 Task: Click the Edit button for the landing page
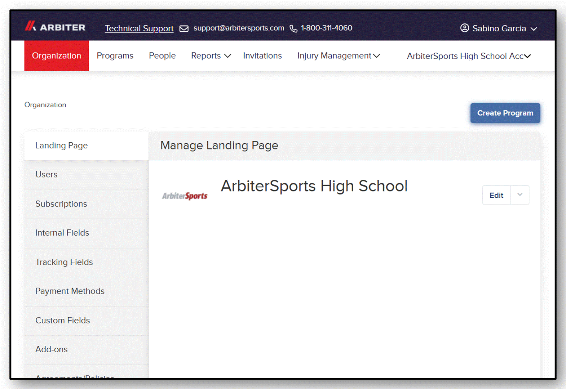[x=496, y=195]
